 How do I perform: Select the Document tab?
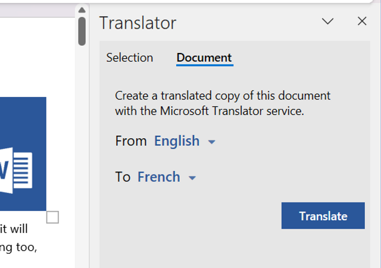tap(204, 58)
